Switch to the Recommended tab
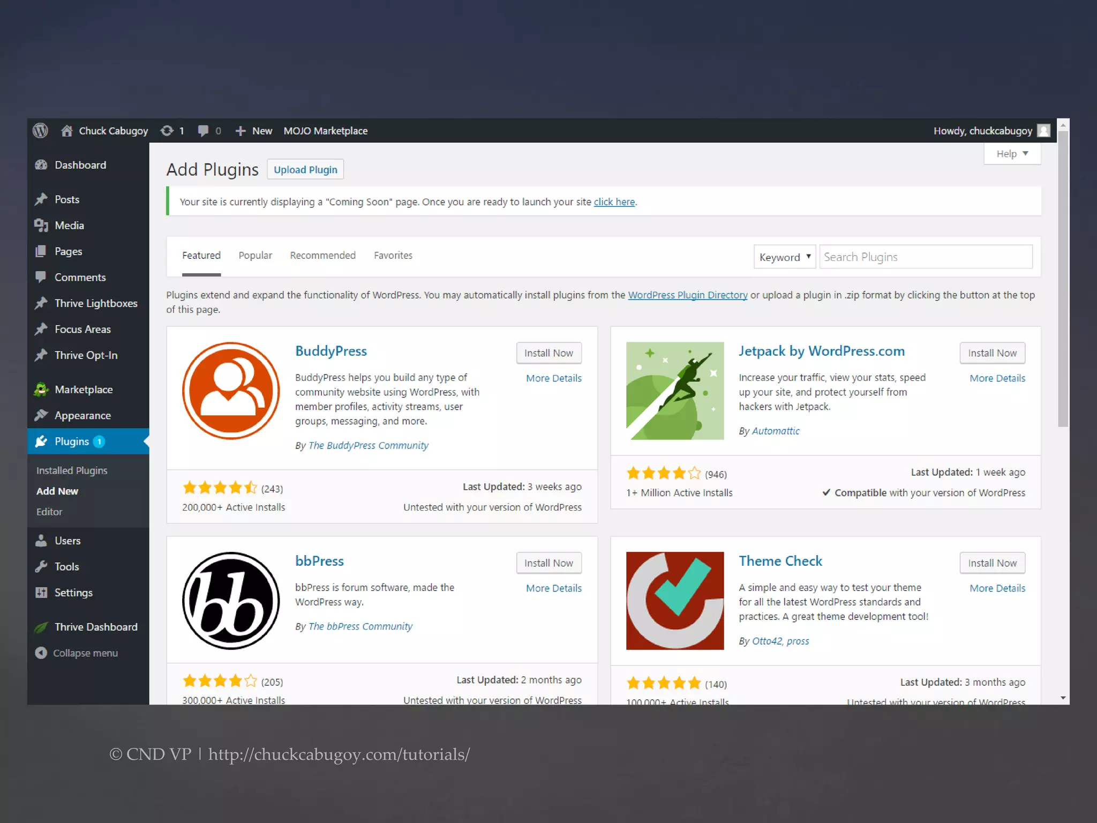Screen dimensions: 1097x823 323,256
